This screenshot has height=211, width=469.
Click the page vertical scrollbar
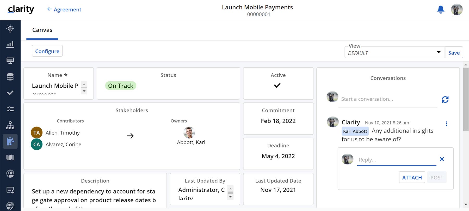point(466,99)
